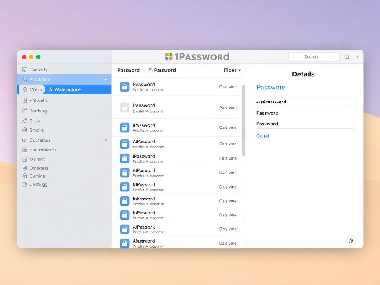380x285 pixels.
Task: Click the Crets lock icon
Action: tap(25, 90)
